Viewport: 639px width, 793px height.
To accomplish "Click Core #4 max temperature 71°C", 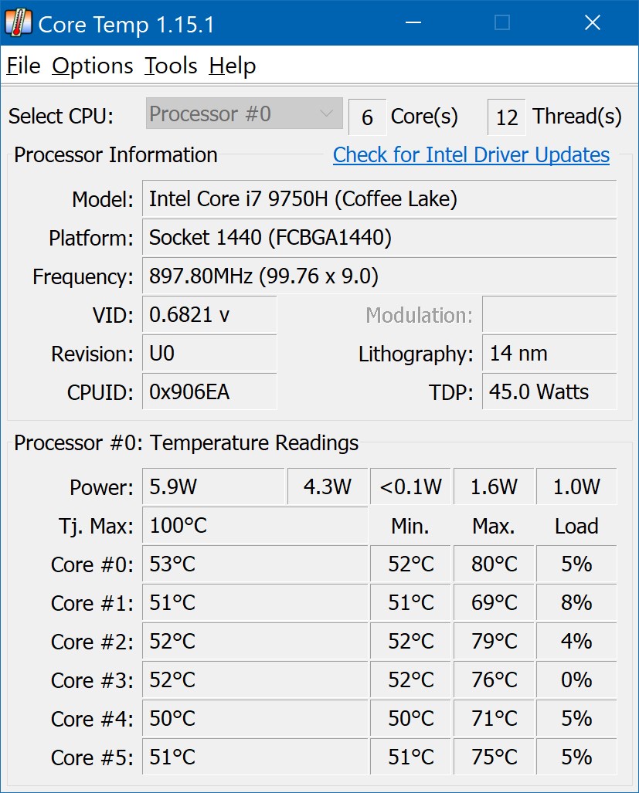I will pyautogui.click(x=494, y=719).
